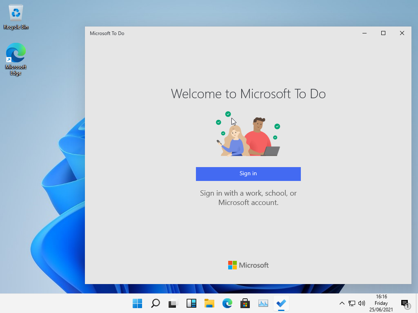Open the Widgets panel
418x313 pixels.
[191, 303]
